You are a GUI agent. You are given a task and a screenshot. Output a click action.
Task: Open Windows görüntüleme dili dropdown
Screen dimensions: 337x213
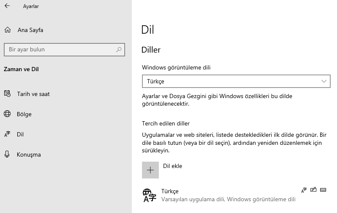point(236,81)
